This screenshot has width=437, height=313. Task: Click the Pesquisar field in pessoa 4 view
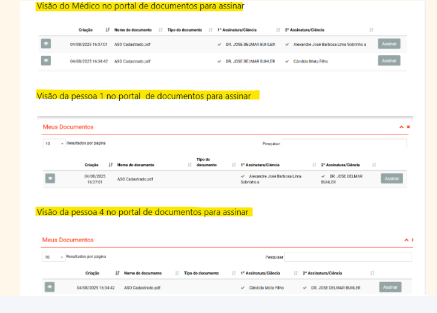(348, 257)
